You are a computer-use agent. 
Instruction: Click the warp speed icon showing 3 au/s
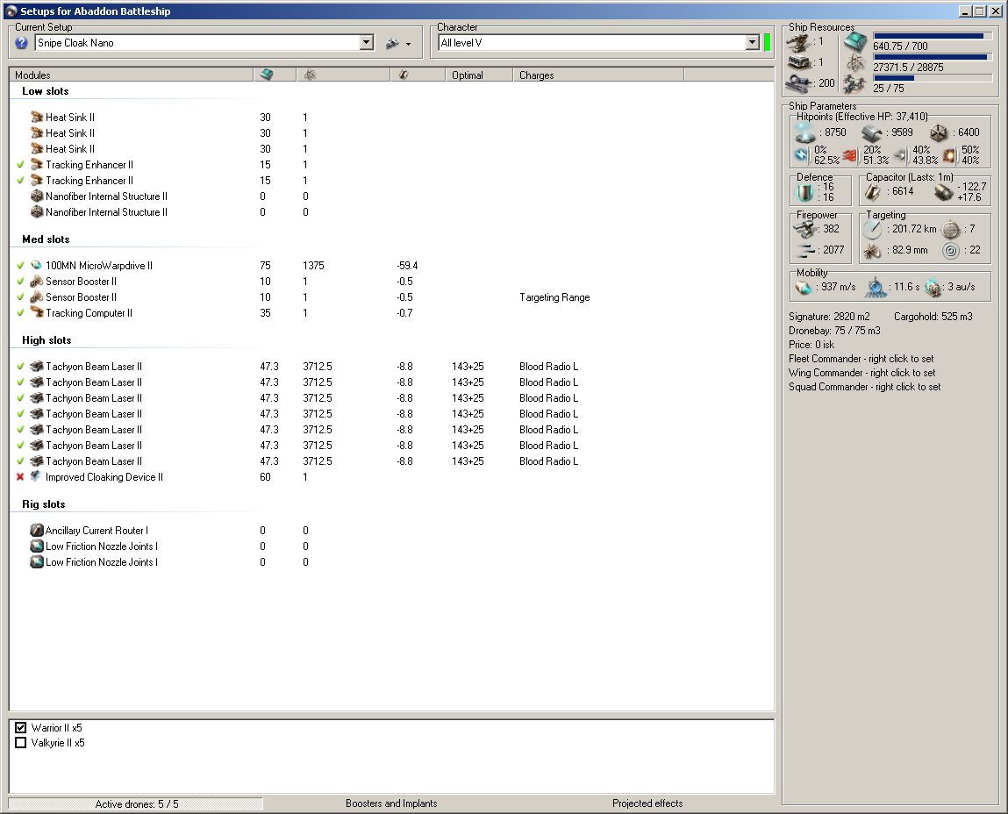point(933,288)
